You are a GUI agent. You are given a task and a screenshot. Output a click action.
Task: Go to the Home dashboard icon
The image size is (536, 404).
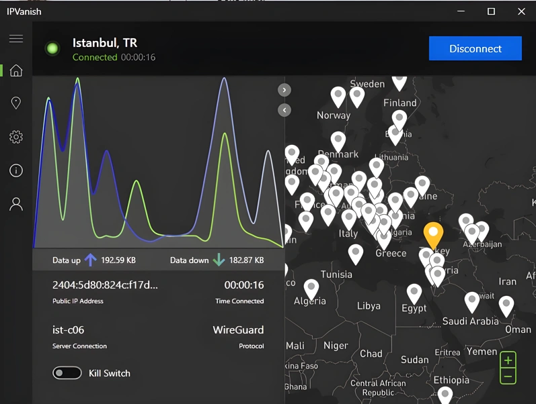click(16, 70)
